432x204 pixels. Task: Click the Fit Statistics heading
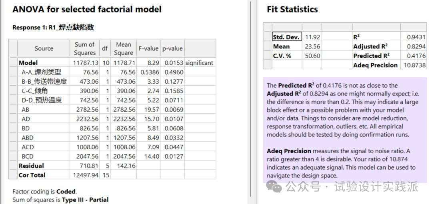[x=292, y=9]
